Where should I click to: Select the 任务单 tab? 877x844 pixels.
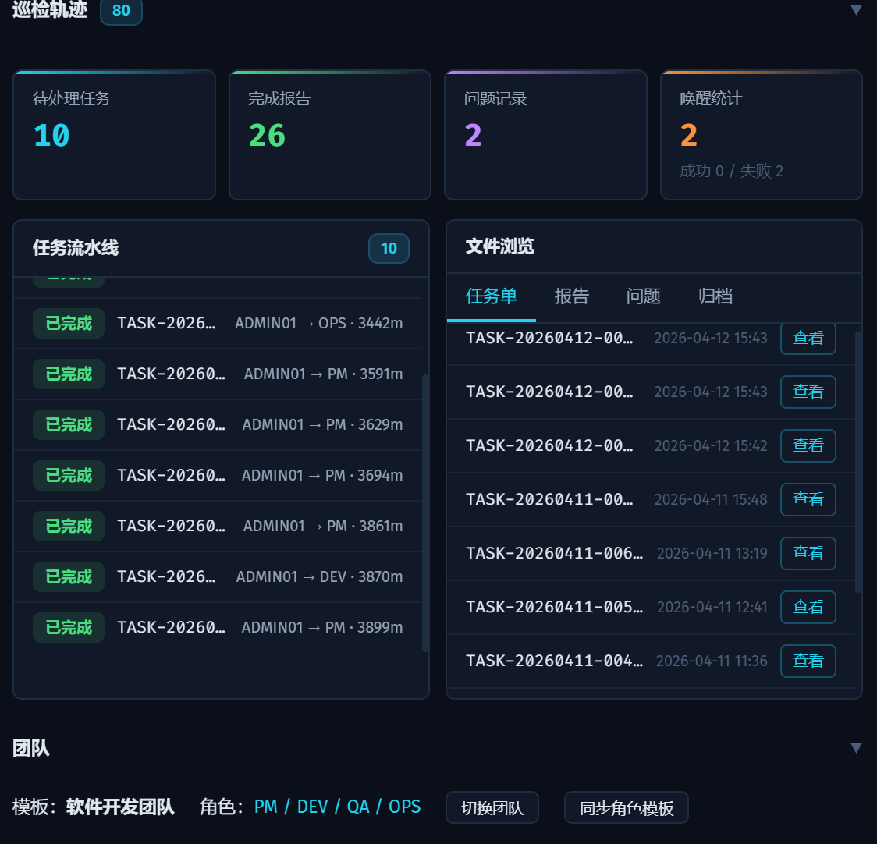[491, 296]
